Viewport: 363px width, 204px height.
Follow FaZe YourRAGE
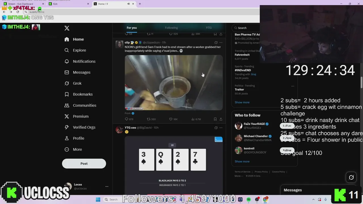pyautogui.click(x=287, y=126)
